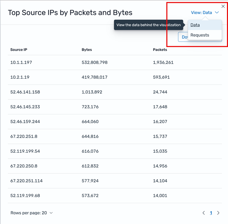Click packets value 14,104
Screen dimensions: 228x224
[160, 181]
